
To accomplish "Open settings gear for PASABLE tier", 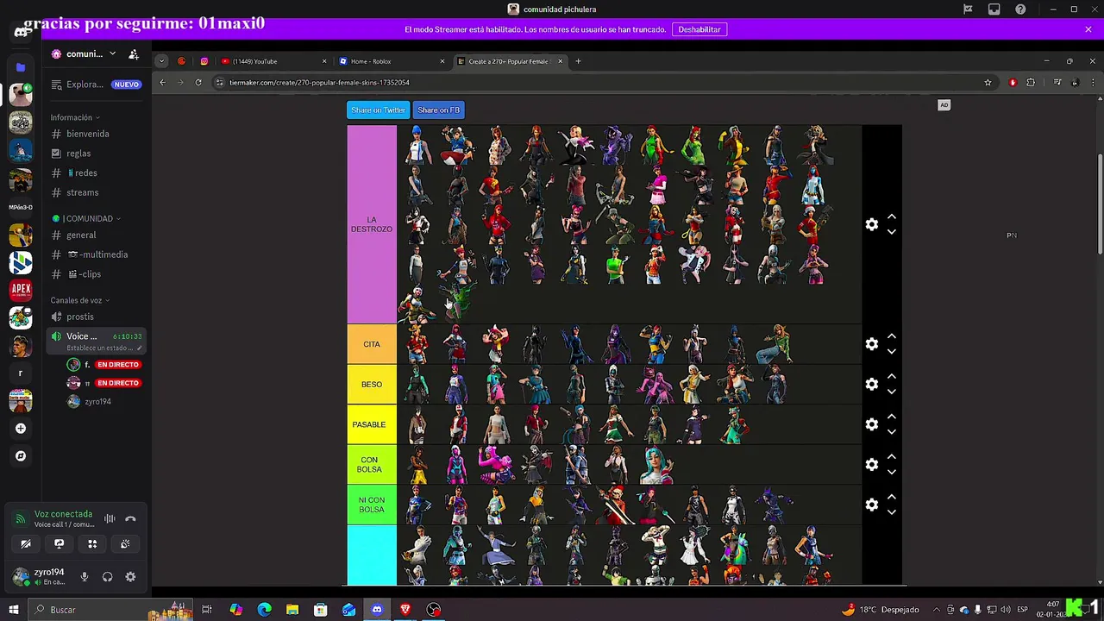I will [872, 424].
